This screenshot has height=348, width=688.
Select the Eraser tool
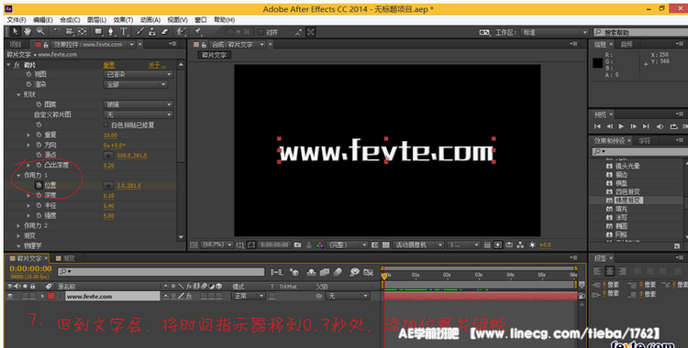click(x=165, y=31)
